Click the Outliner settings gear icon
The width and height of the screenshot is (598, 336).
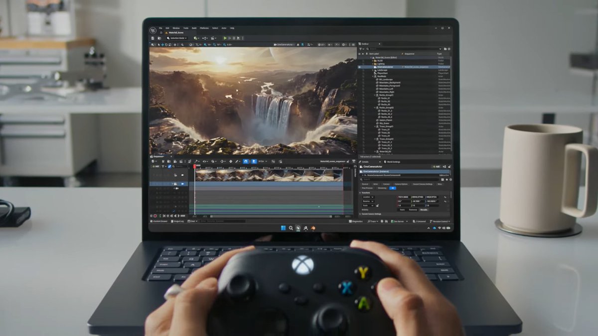pyautogui.click(x=449, y=49)
